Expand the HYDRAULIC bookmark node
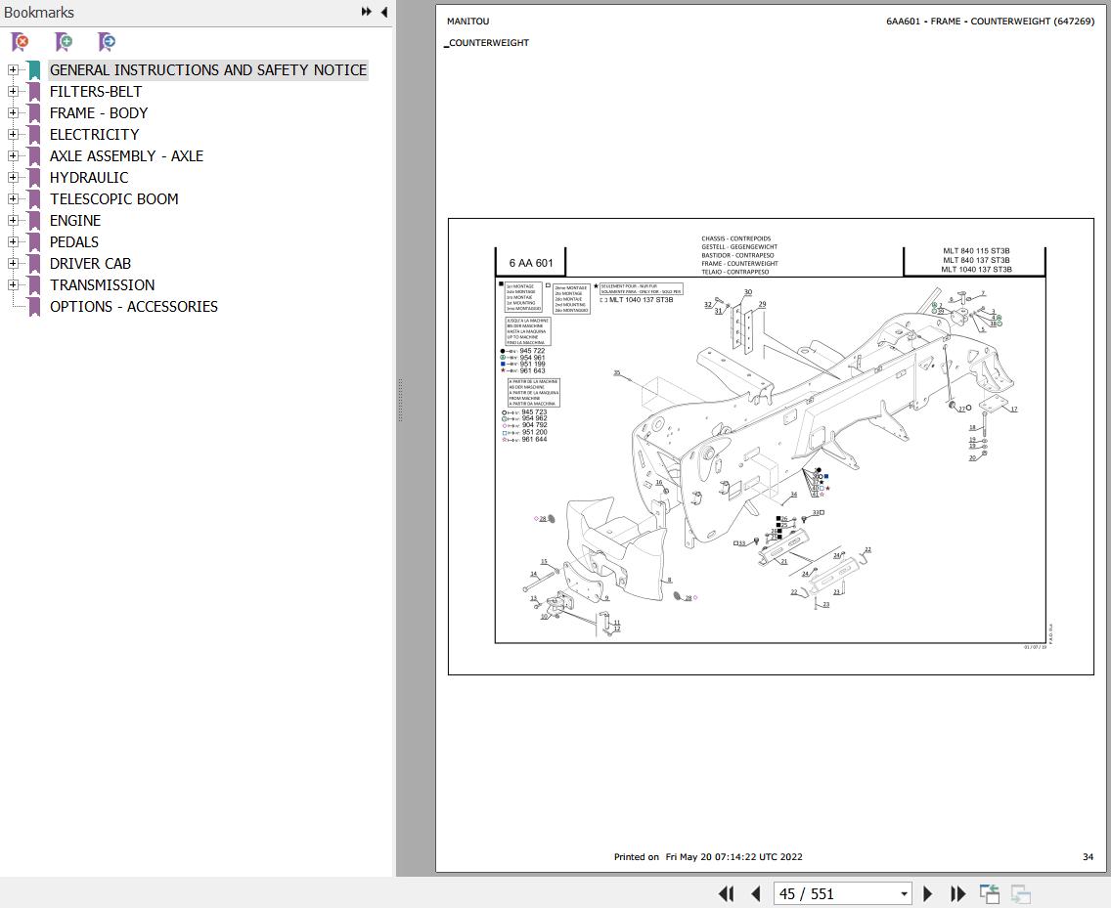 [13, 177]
